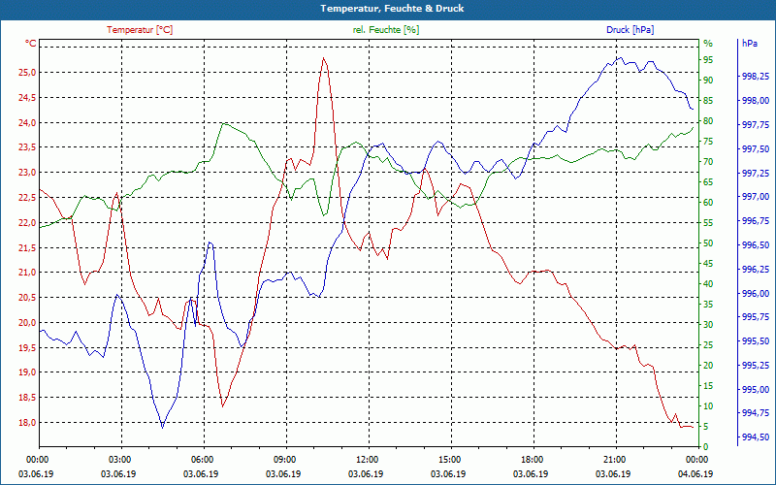
Task: Click the 997,00 pressure axis value
Action: 756,197
